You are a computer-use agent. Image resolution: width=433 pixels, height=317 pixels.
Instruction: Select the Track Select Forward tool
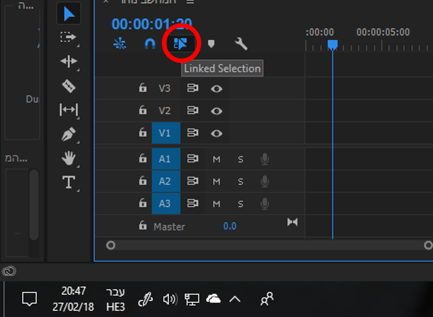[x=68, y=37]
